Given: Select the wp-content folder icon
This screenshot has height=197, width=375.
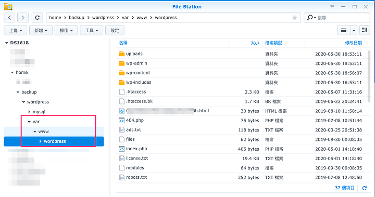Looking at the screenshot, I should 122,73.
